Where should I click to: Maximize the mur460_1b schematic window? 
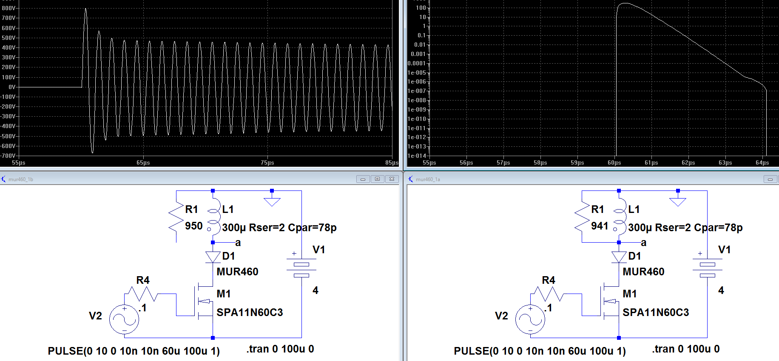point(377,179)
